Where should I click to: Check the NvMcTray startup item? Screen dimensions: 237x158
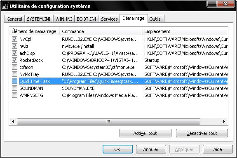[x=14, y=74]
